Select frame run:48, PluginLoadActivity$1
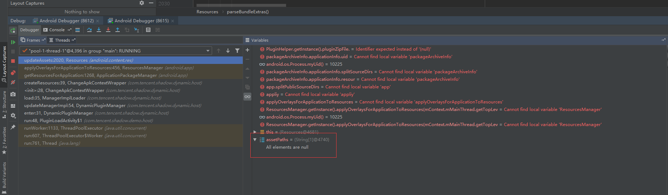 [x=131, y=120]
